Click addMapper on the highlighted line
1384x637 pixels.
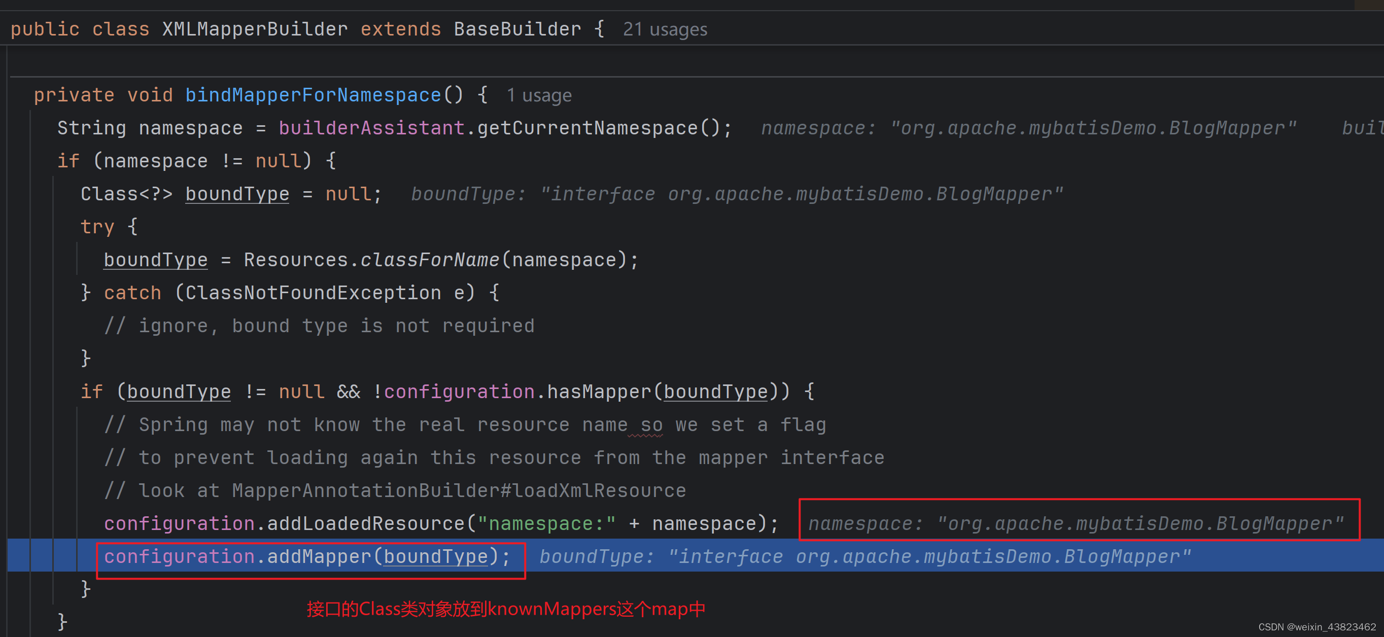pos(319,556)
